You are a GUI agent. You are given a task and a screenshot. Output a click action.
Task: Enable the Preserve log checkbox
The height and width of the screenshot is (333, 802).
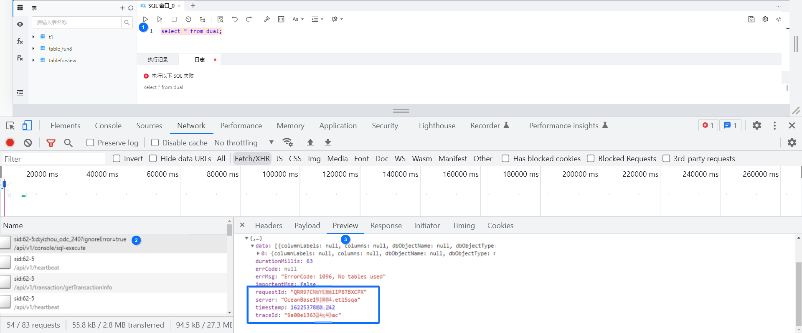coord(90,143)
